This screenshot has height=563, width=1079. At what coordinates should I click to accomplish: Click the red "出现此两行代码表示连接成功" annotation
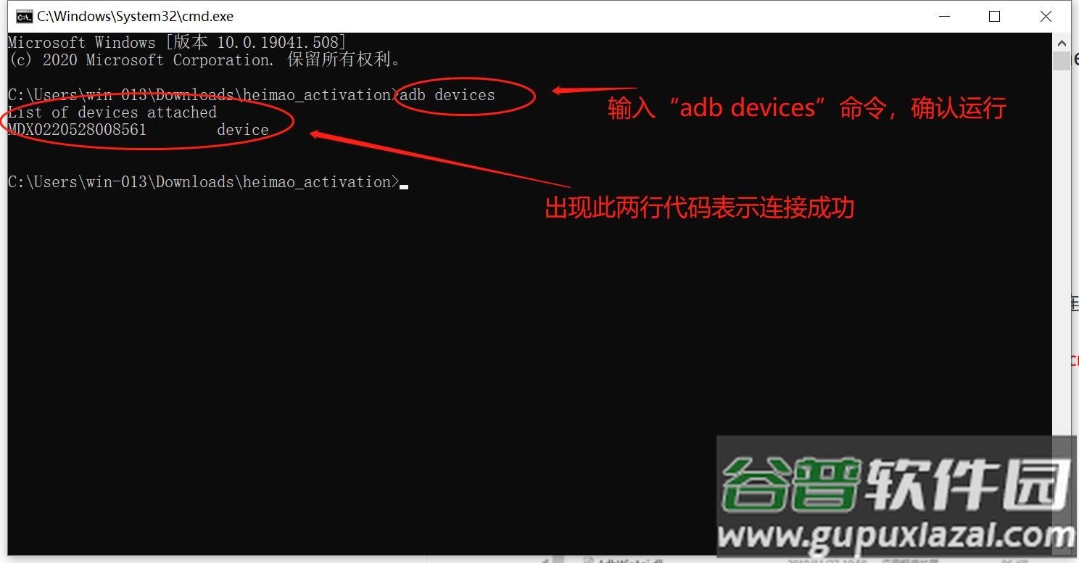(x=700, y=208)
